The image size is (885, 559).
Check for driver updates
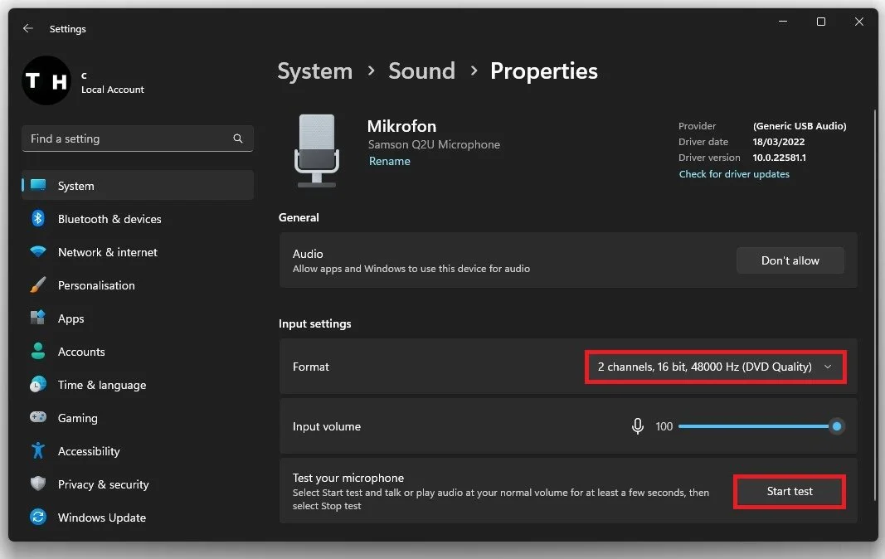click(x=734, y=174)
